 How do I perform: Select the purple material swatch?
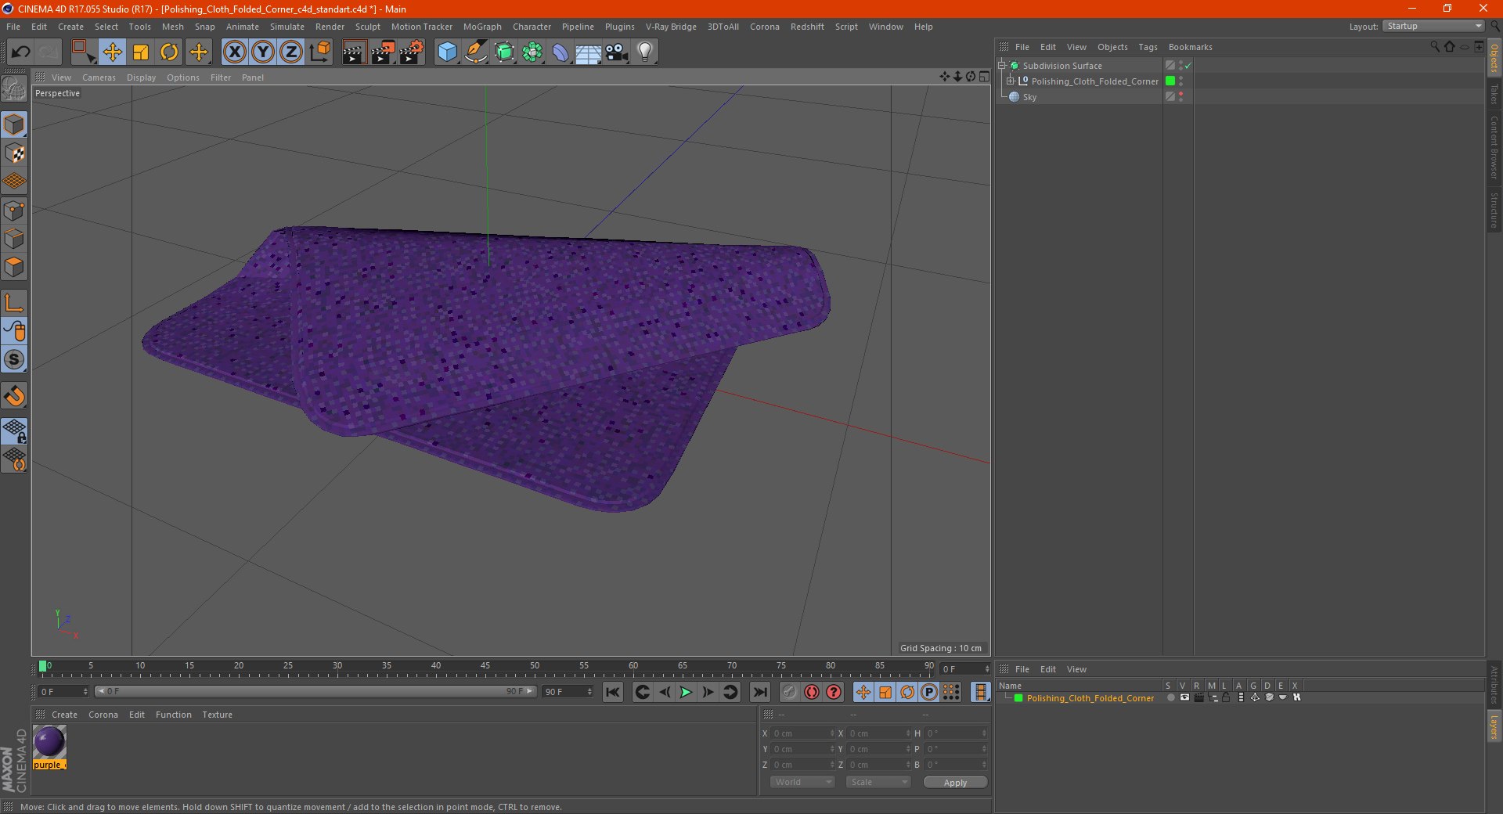49,743
